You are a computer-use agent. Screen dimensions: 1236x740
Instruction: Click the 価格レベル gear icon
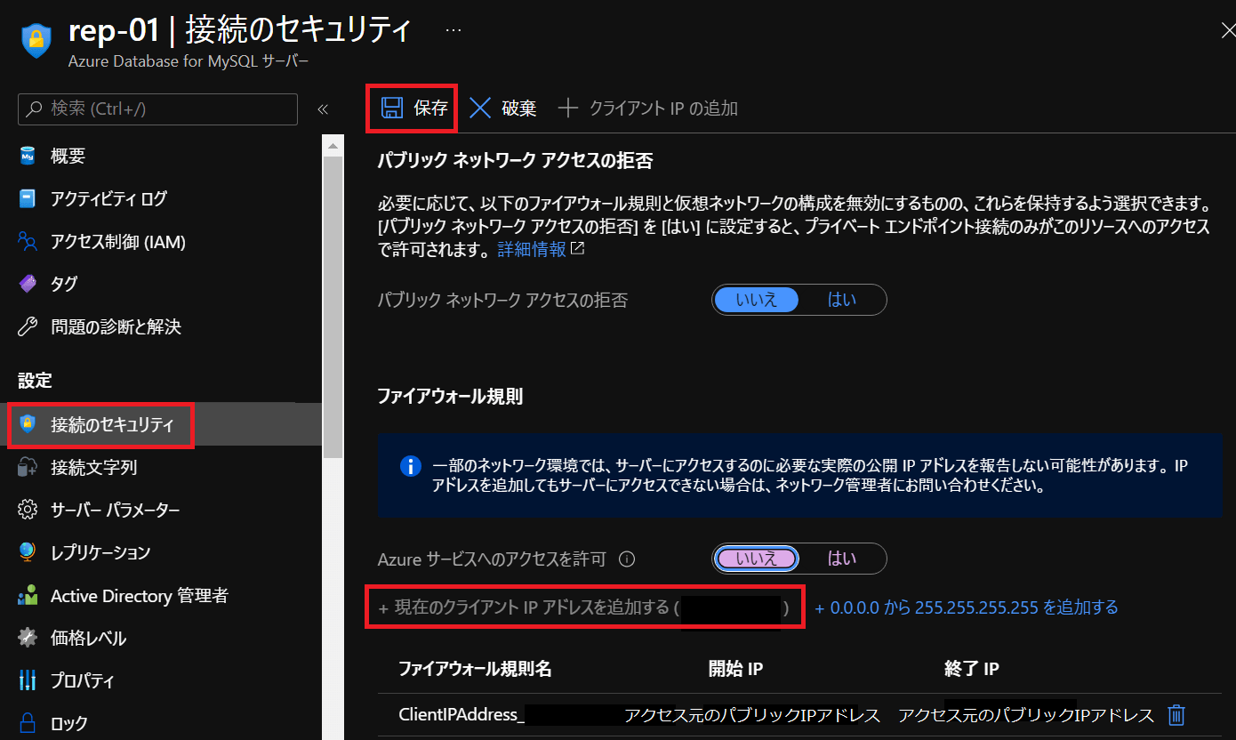coord(28,638)
